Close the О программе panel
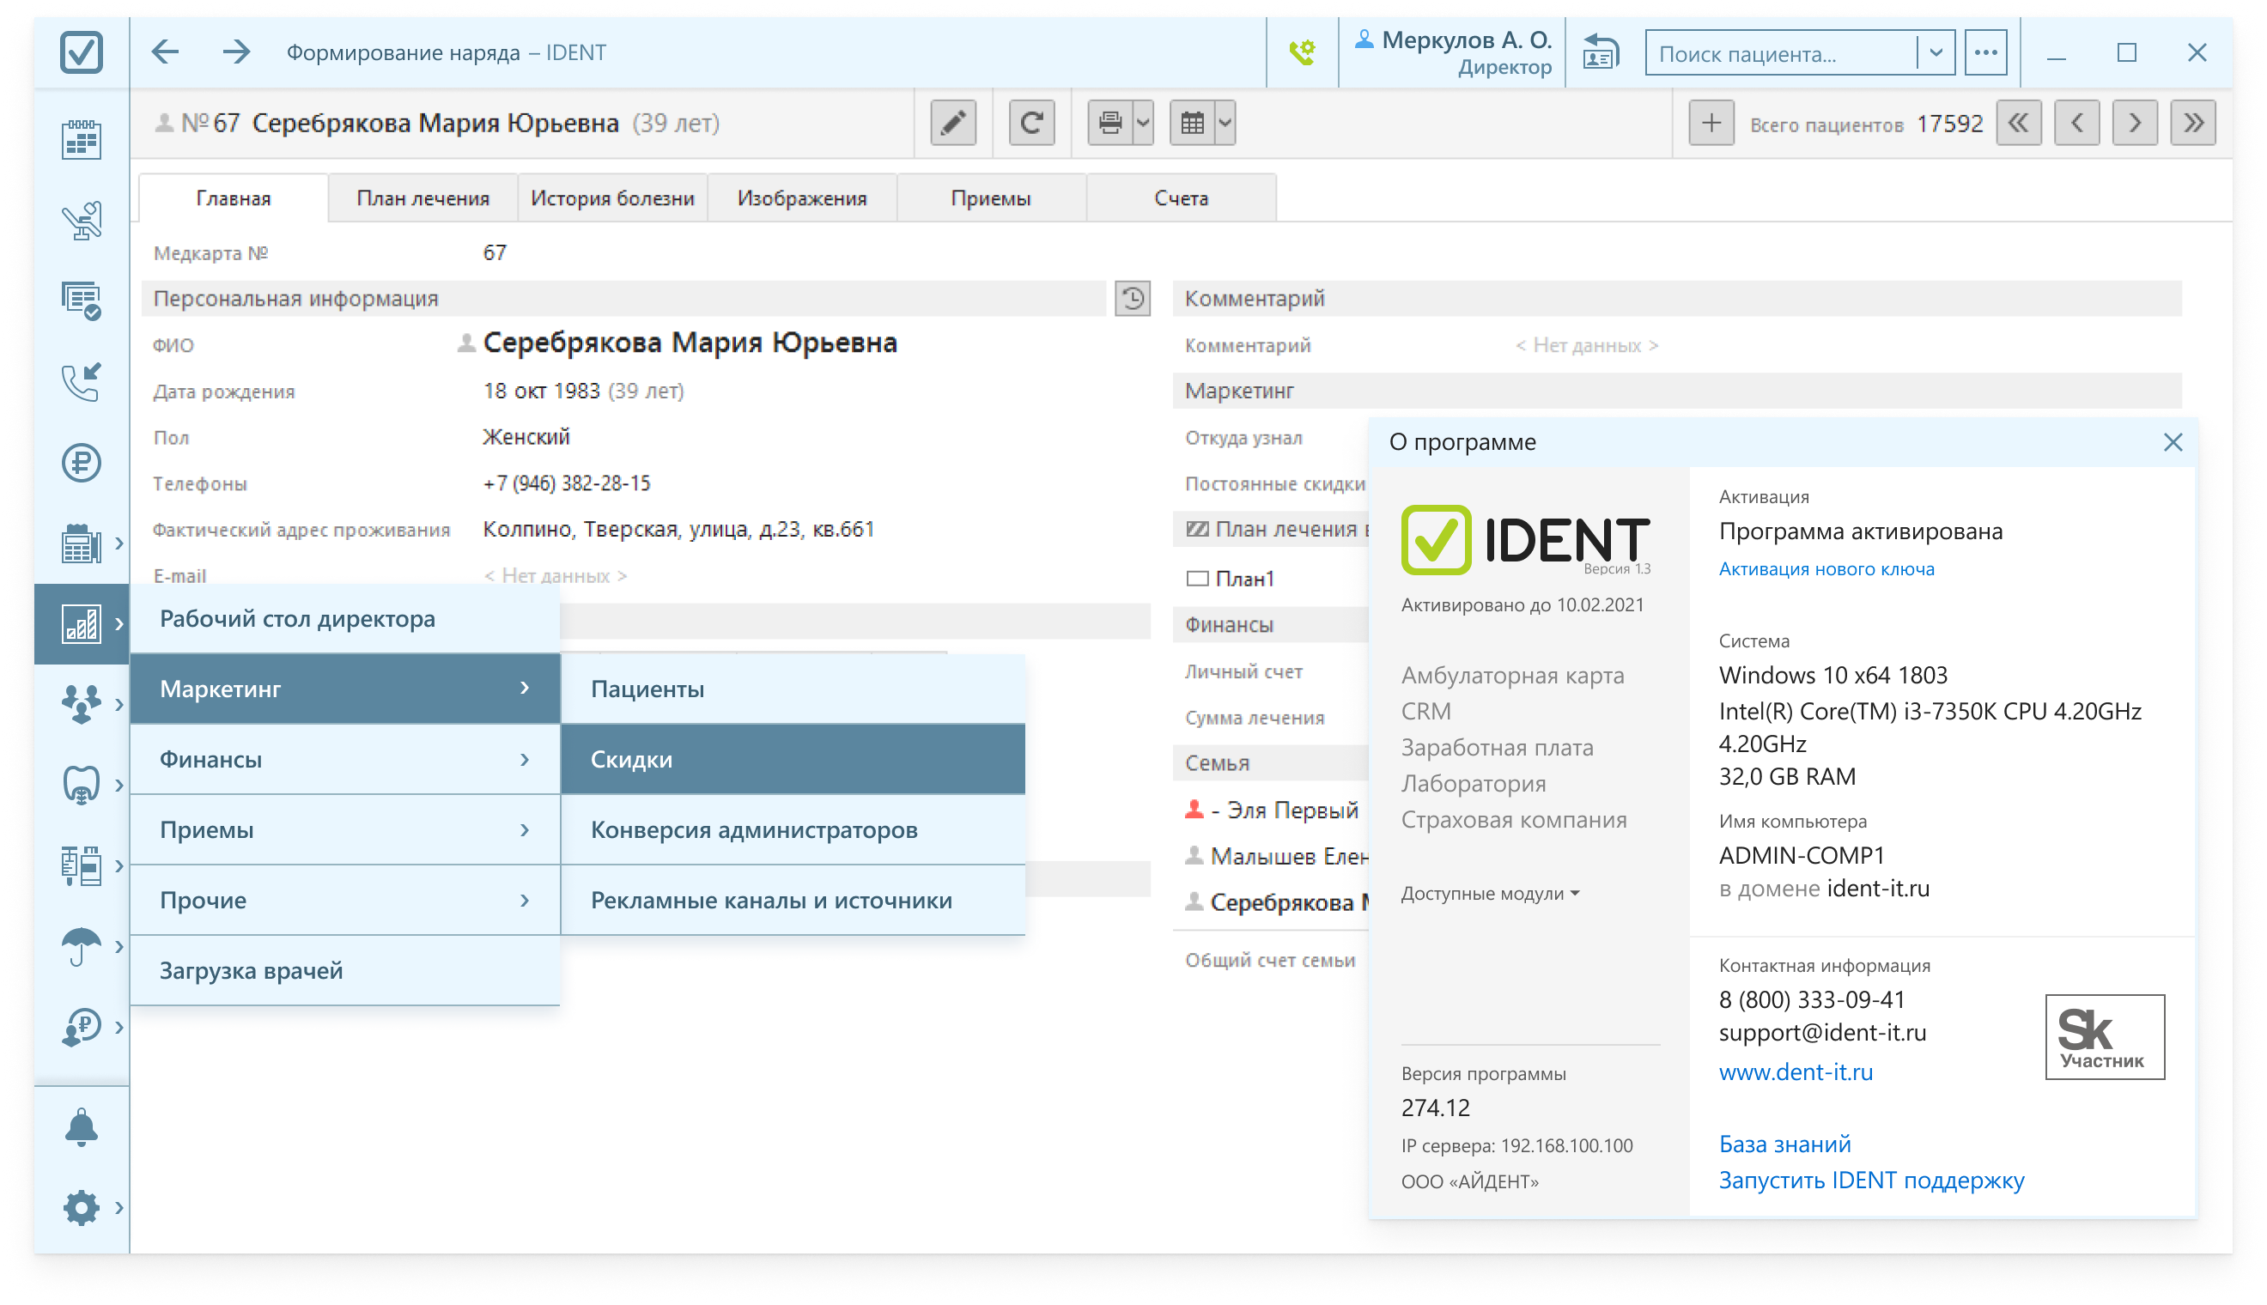The height and width of the screenshot is (1305, 2267). [x=2172, y=442]
